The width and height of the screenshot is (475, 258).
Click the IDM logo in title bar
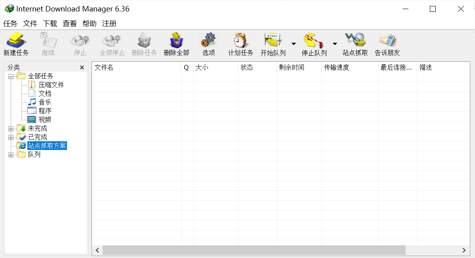[x=10, y=9]
